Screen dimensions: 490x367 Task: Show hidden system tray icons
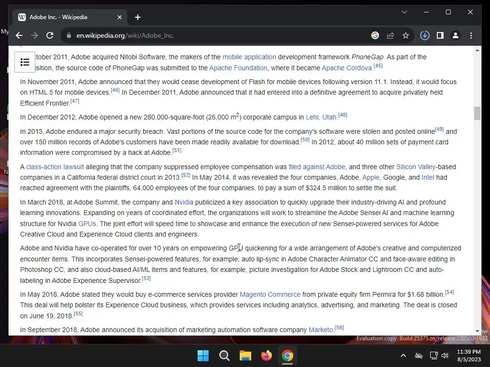(x=403, y=356)
